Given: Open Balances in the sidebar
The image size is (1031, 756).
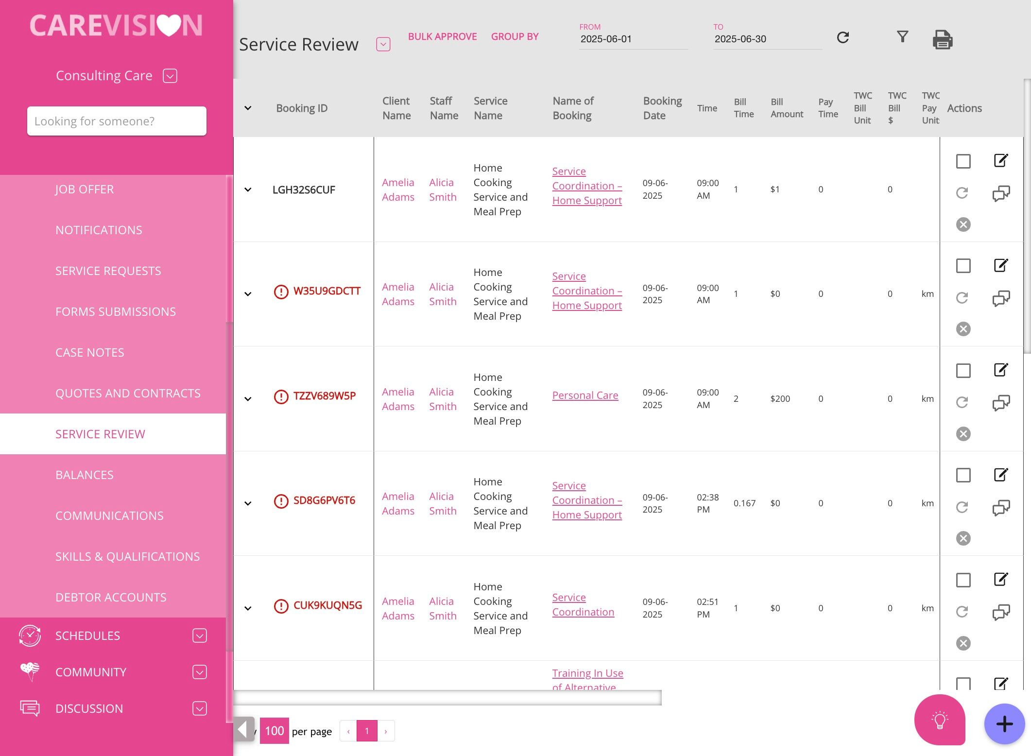Looking at the screenshot, I should (85, 475).
